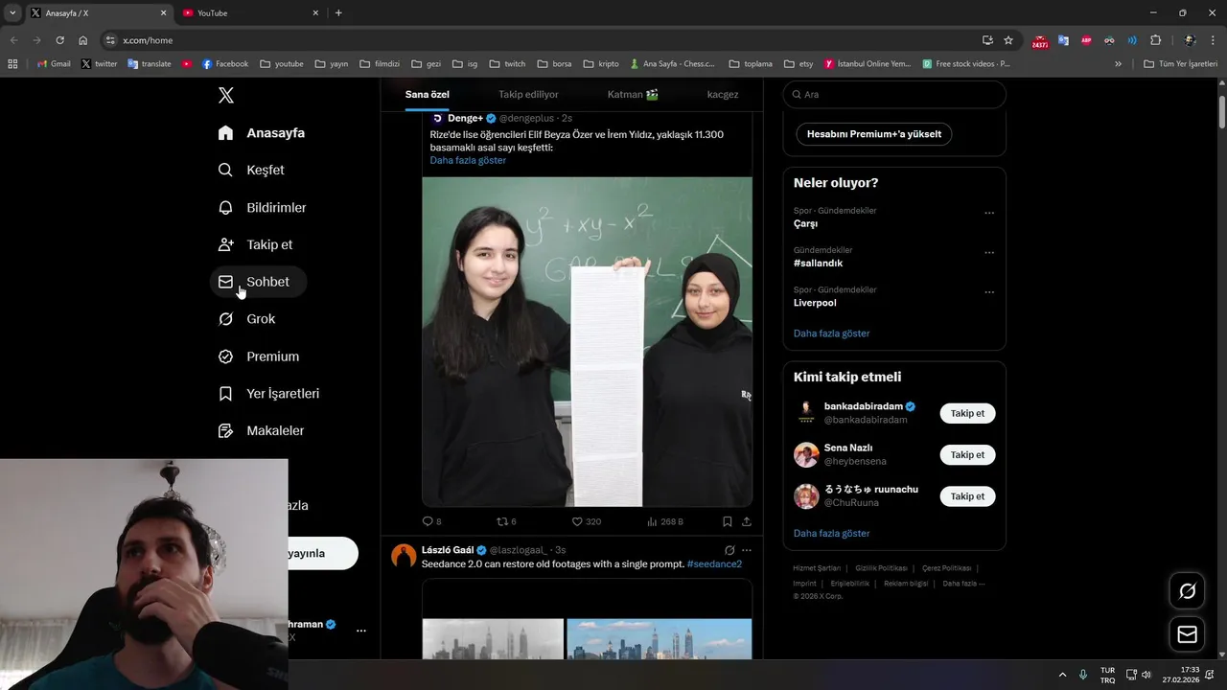Open Makaleler in the sidebar
This screenshot has width=1227, height=690.
pos(262,431)
